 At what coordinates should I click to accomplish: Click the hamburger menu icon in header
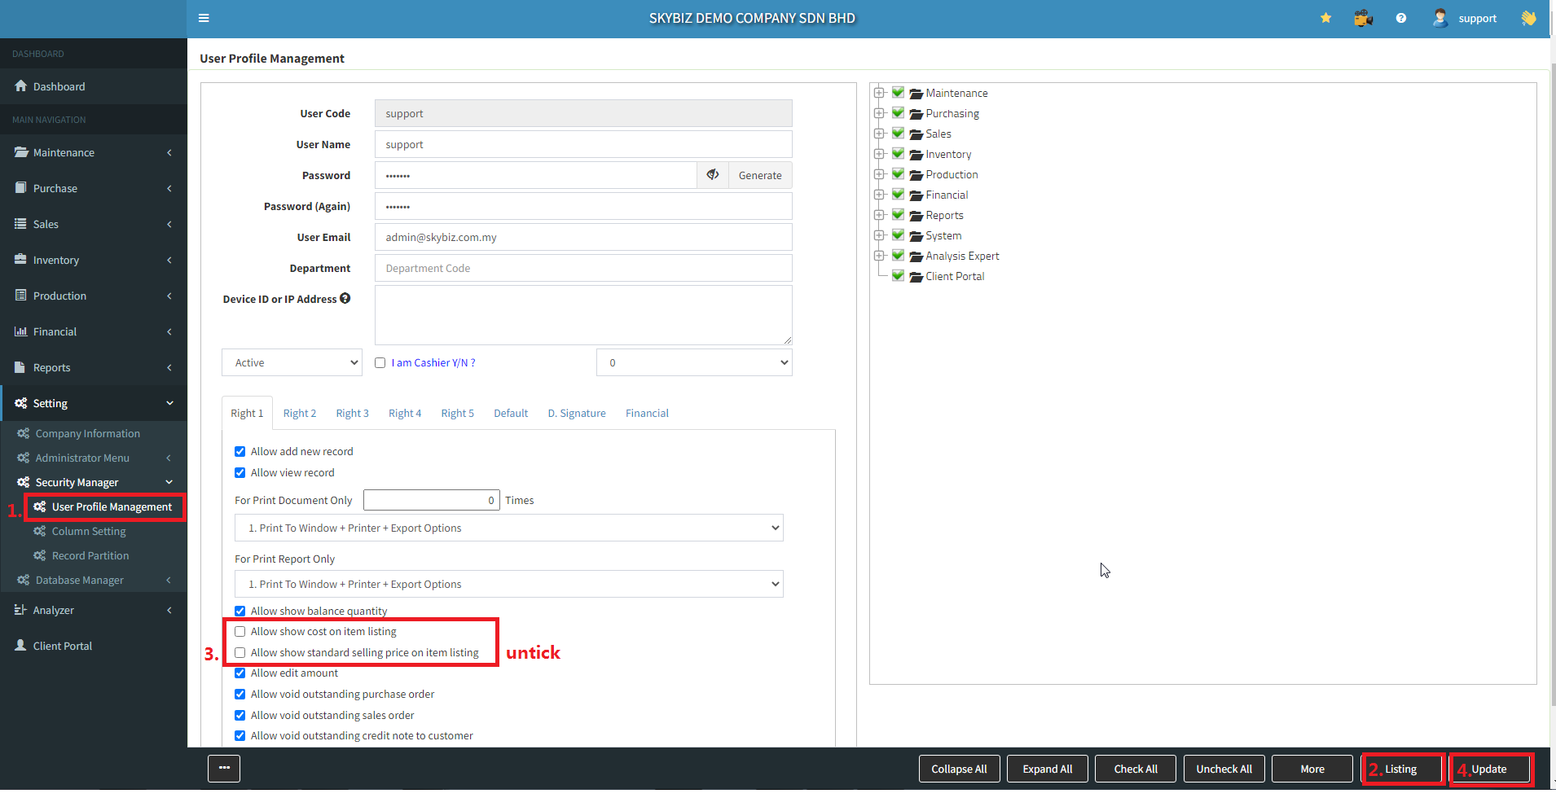coord(204,18)
